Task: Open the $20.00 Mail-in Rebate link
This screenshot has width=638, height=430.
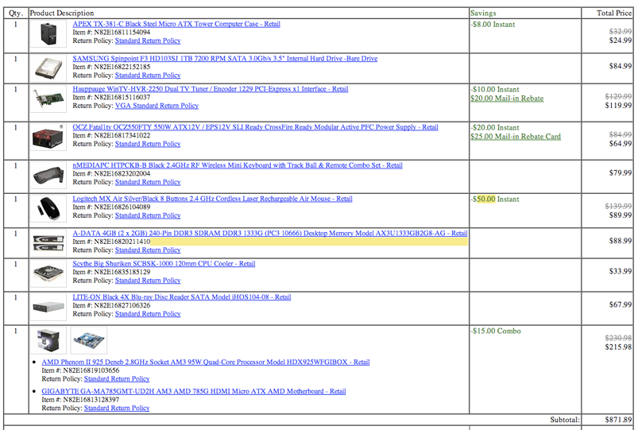Action: [x=507, y=99]
